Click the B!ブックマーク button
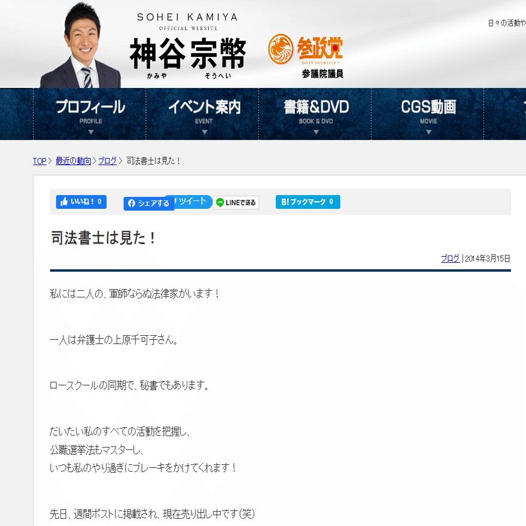 308,202
